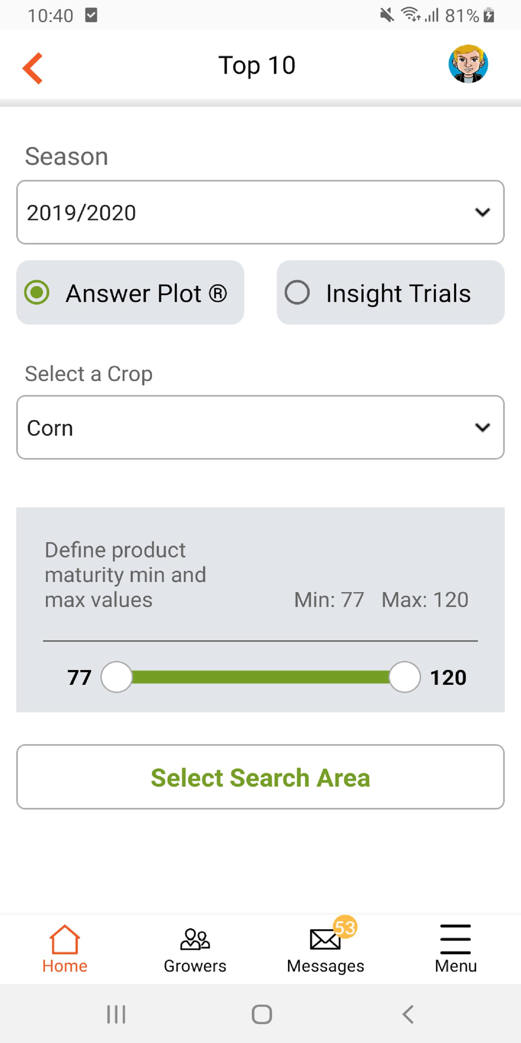
Task: Open the user profile avatar
Action: point(468,64)
